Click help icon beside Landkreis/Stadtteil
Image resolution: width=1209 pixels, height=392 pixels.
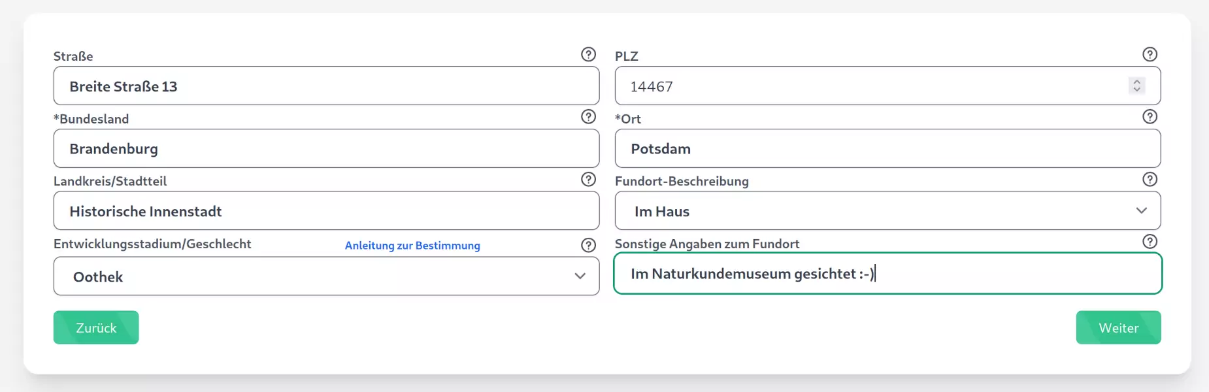click(x=588, y=179)
